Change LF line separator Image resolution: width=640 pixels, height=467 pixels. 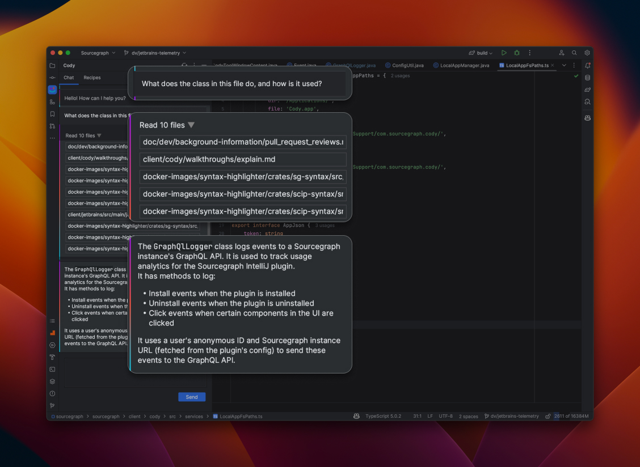click(x=430, y=417)
